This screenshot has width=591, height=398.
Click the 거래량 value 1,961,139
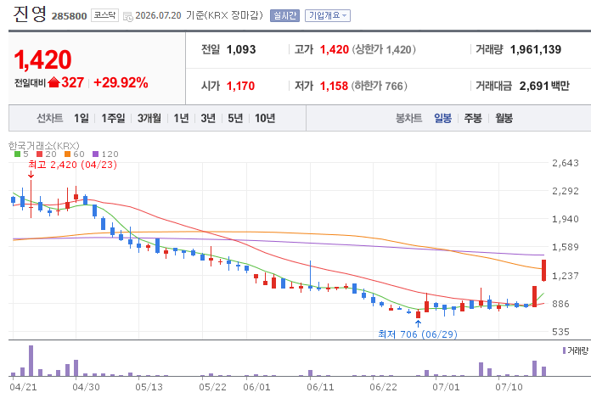[536, 49]
